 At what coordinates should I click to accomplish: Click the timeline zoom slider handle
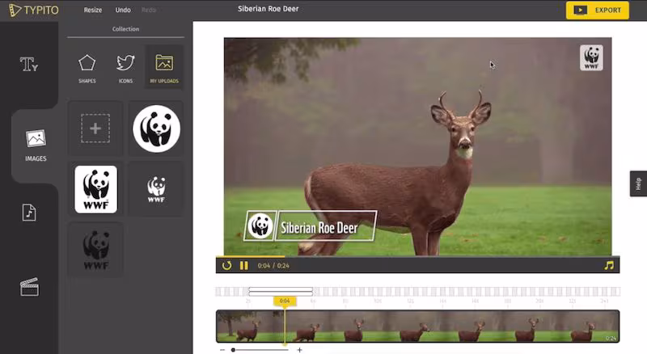(x=233, y=350)
